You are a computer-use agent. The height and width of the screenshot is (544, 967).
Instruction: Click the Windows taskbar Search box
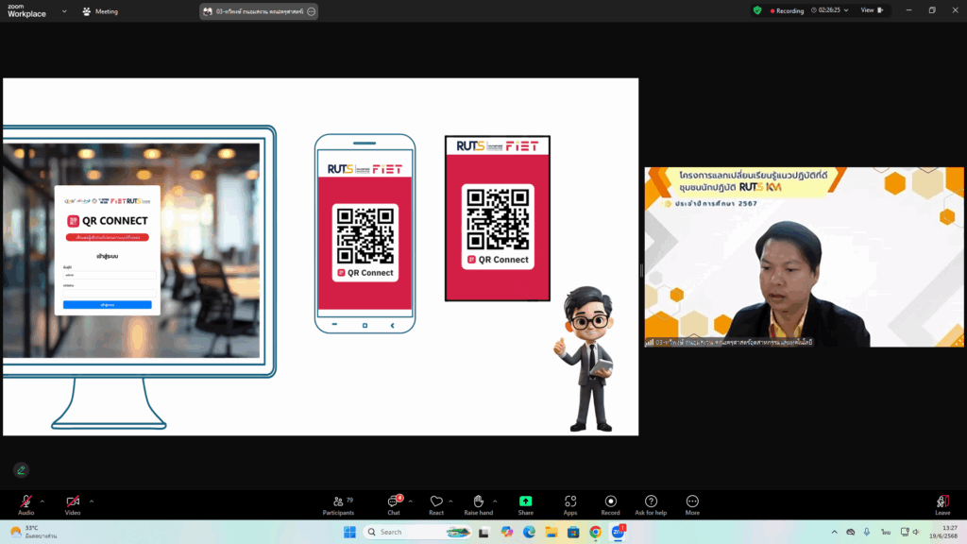coord(417,533)
